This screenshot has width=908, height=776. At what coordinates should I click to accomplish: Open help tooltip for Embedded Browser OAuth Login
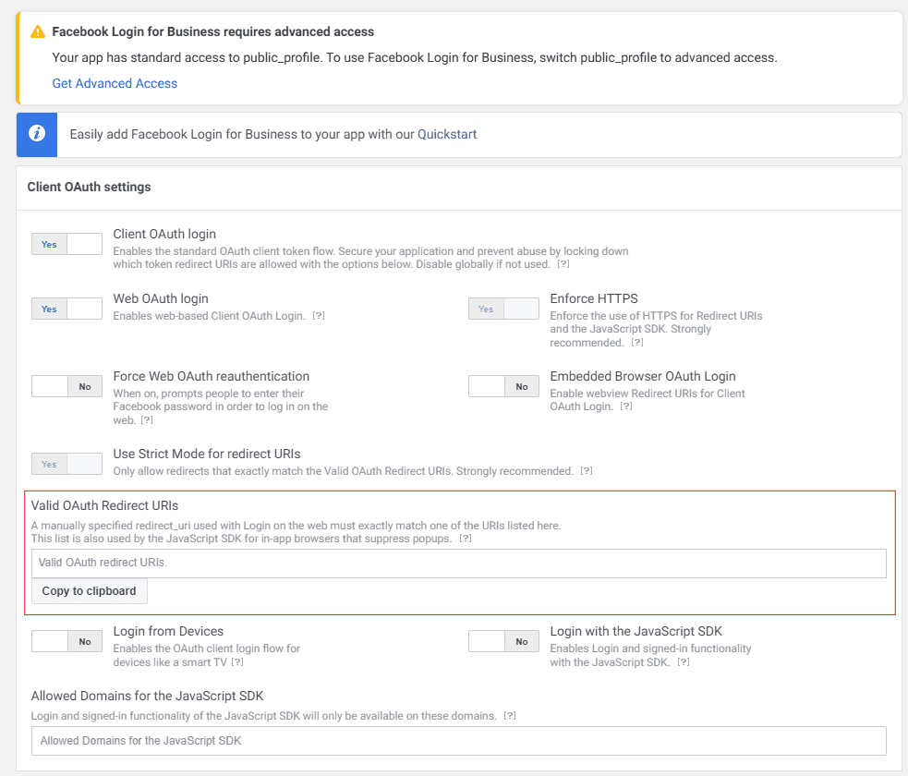point(626,406)
